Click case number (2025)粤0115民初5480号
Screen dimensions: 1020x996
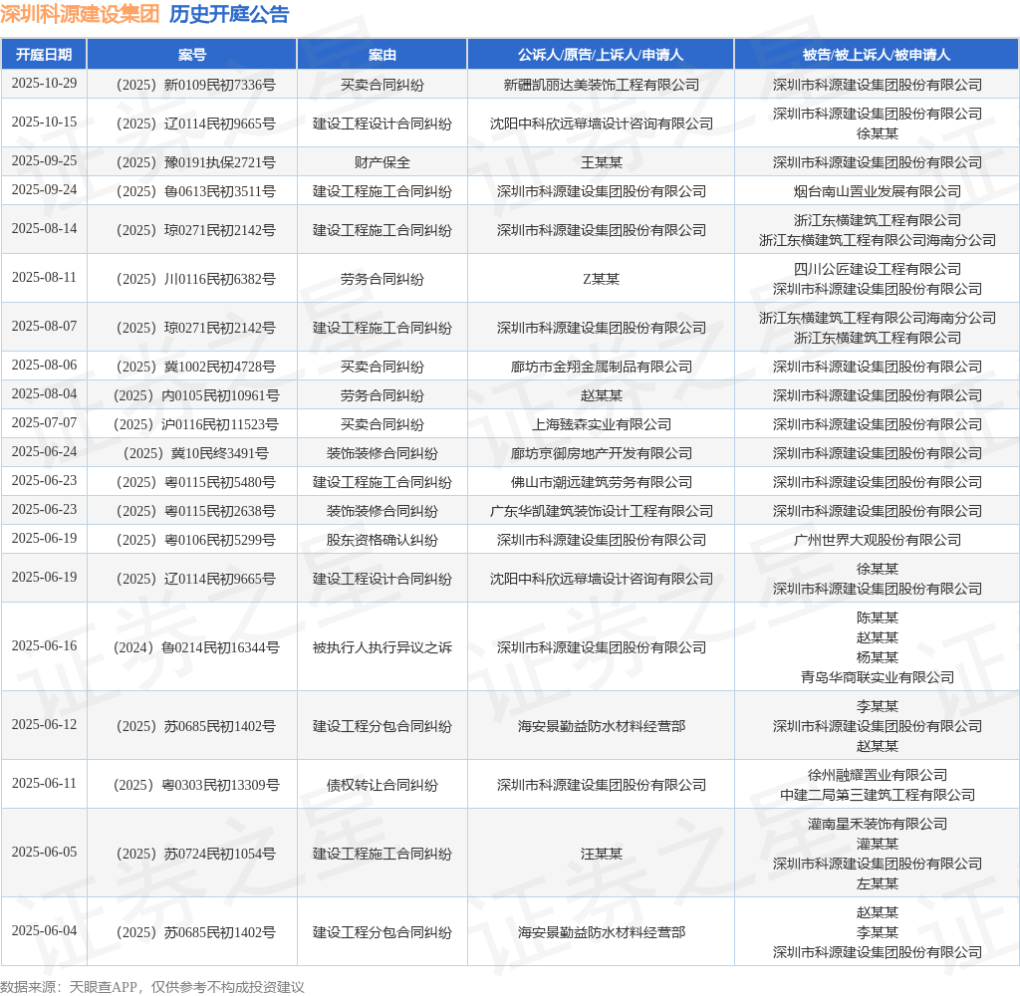[195, 482]
